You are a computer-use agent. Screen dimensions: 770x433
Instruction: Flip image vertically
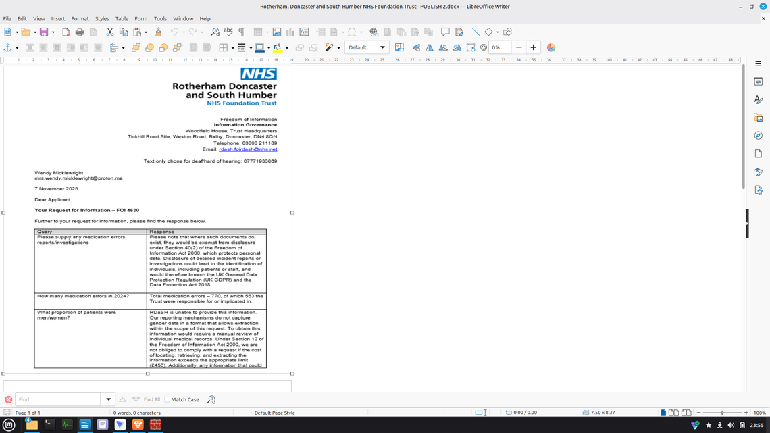[416, 48]
